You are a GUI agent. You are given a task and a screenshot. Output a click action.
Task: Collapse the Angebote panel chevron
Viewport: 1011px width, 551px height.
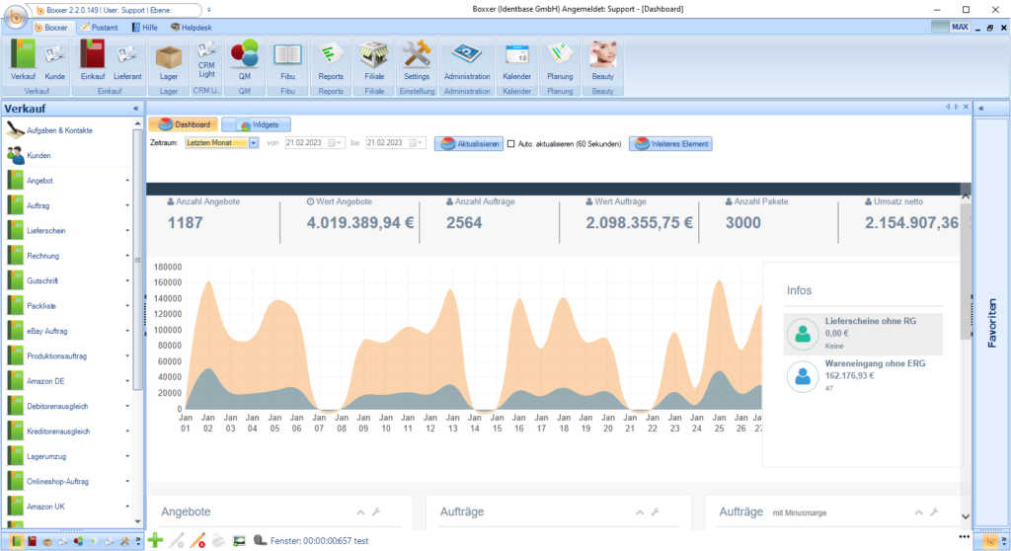pos(360,512)
